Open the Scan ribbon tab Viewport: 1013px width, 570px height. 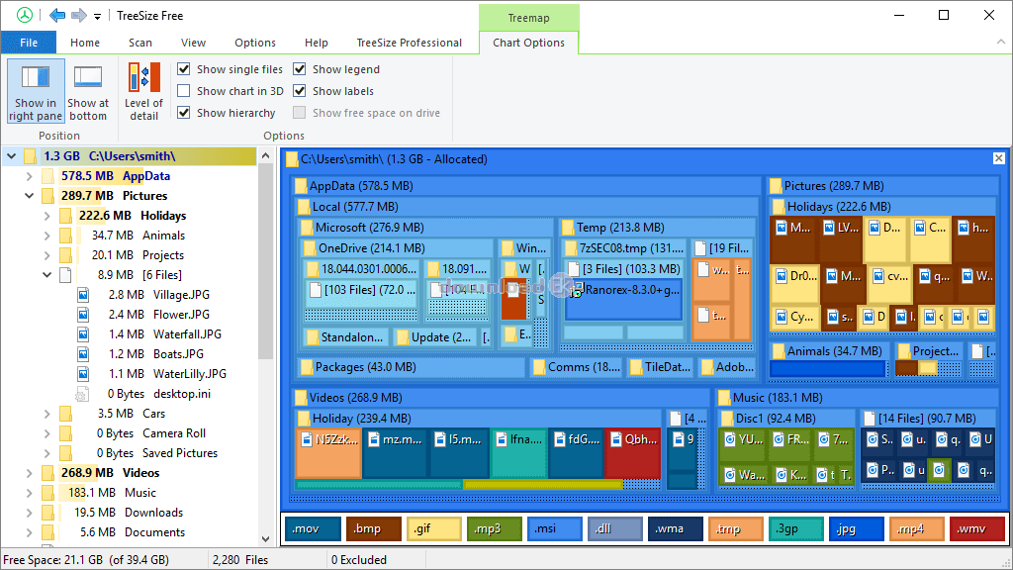point(140,43)
